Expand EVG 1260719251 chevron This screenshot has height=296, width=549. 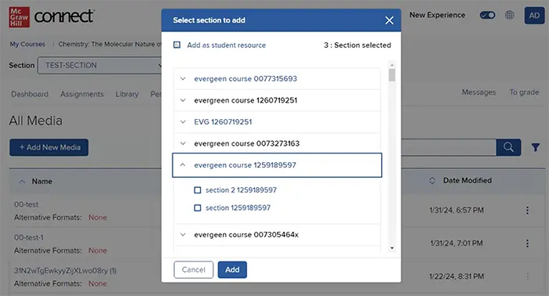click(x=183, y=121)
